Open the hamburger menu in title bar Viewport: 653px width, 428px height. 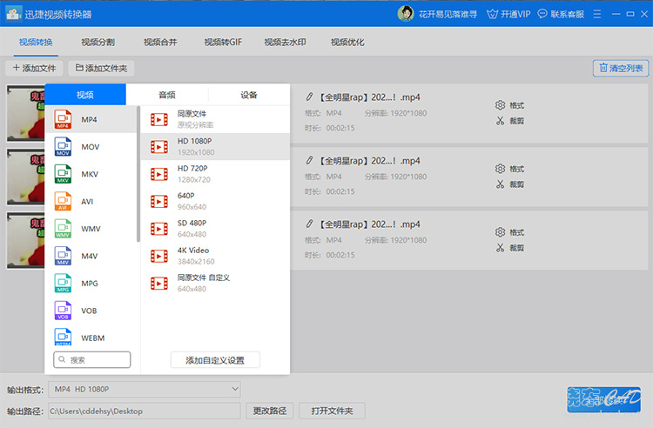(x=596, y=14)
